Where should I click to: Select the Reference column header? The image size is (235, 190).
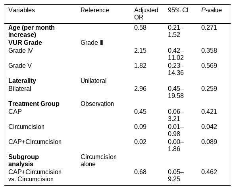tap(95, 10)
